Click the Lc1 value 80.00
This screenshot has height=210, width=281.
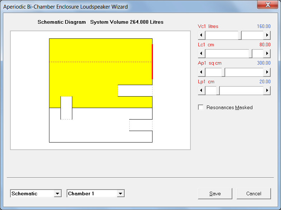[x=265, y=45]
